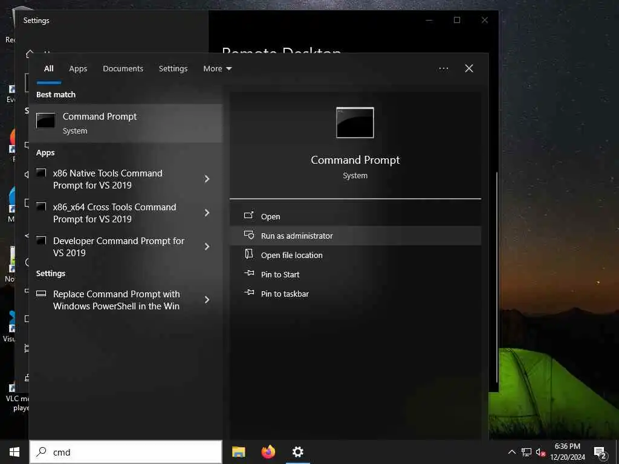Open the network status tray icon
The image size is (619, 464).
click(527, 452)
